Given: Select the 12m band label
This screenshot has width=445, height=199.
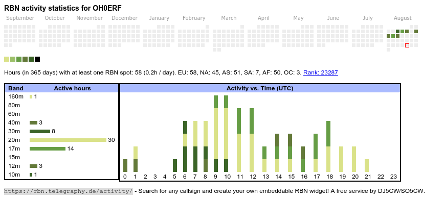Looking at the screenshot, I should click(x=14, y=166).
